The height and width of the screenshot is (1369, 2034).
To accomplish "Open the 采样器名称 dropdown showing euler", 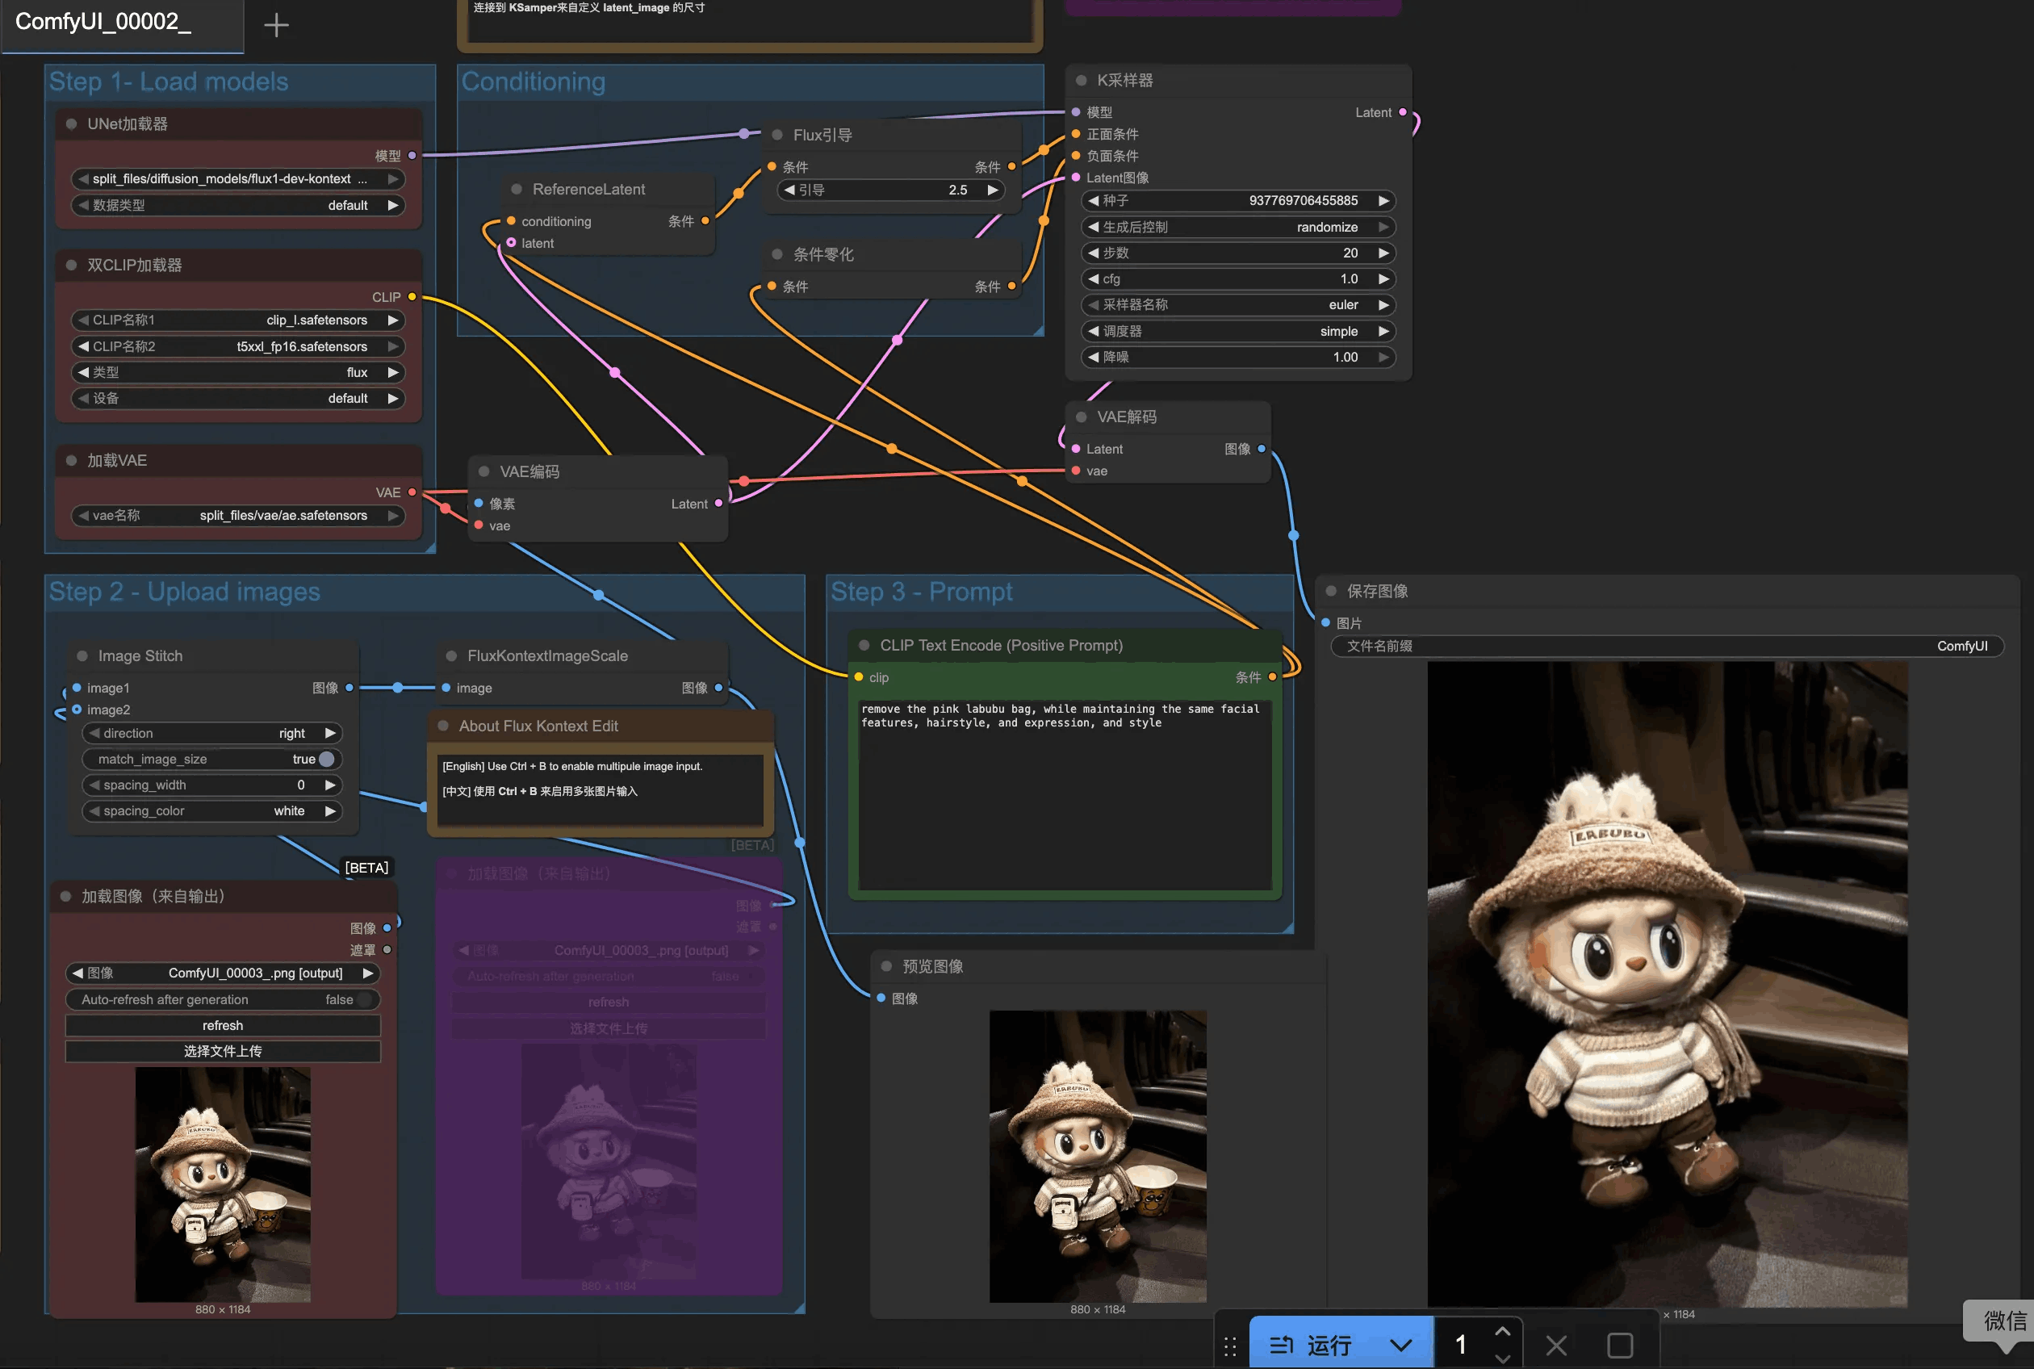I will point(1345,304).
